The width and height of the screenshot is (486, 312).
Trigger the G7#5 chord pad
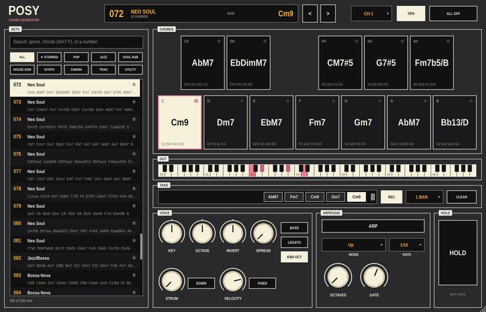click(386, 63)
